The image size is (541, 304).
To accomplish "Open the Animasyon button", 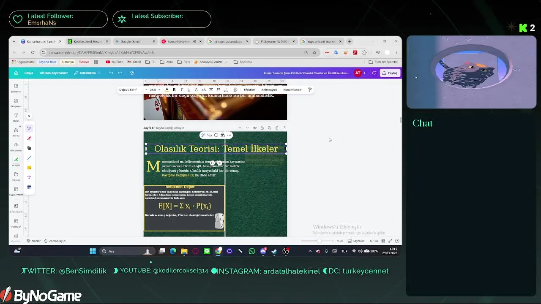I will pos(269,90).
